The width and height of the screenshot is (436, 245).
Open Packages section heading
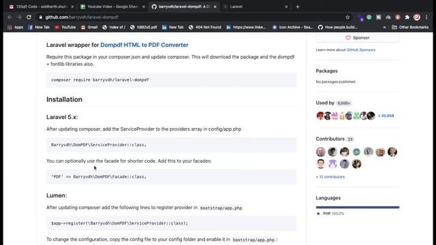327,71
